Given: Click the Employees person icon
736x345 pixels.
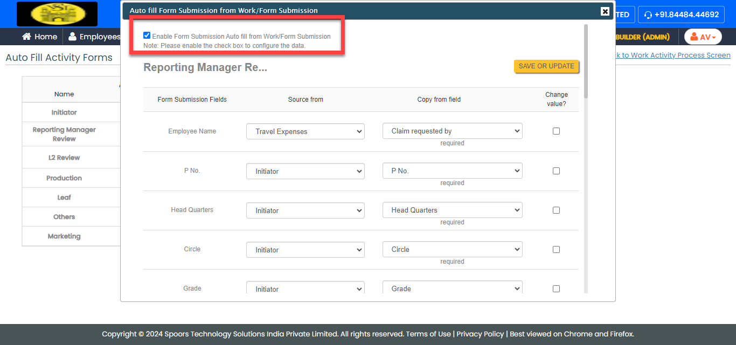Looking at the screenshot, I should click(72, 37).
